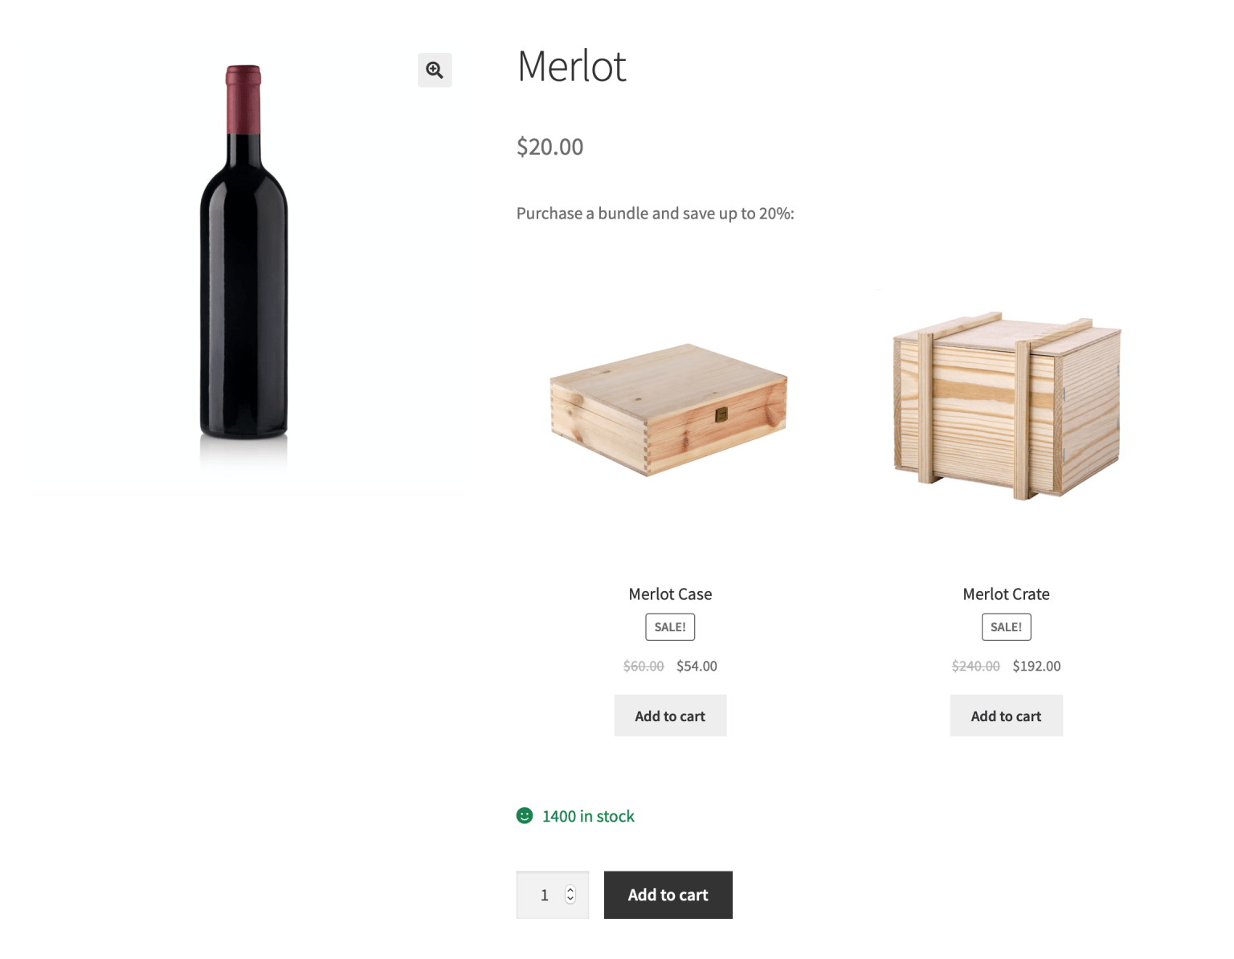This screenshot has width=1234, height=959.
Task: Increase quantity with the up stepper arrow
Action: tap(570, 889)
